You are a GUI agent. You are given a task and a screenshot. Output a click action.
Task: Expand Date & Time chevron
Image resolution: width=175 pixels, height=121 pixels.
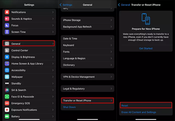111,38
